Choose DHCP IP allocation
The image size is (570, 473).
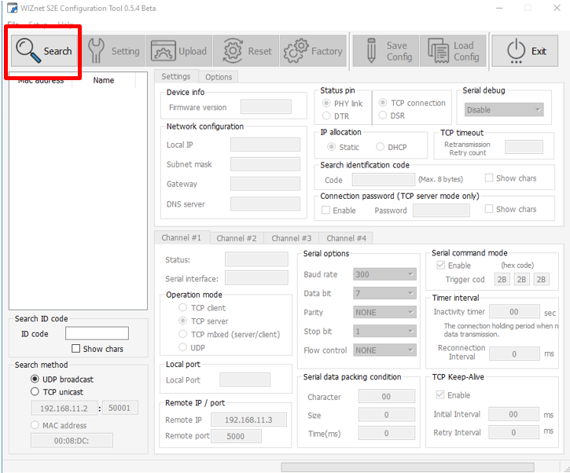point(380,147)
